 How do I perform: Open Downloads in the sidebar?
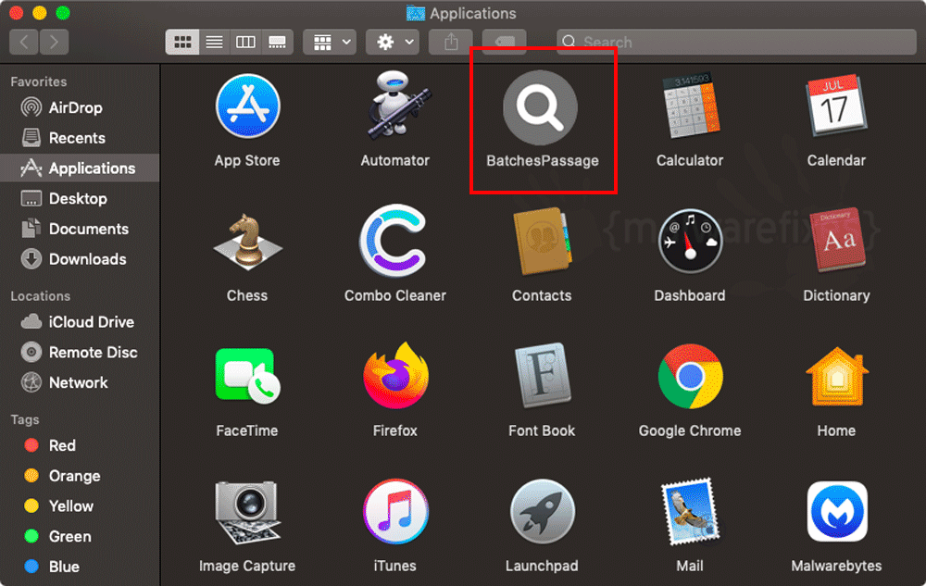click(80, 259)
